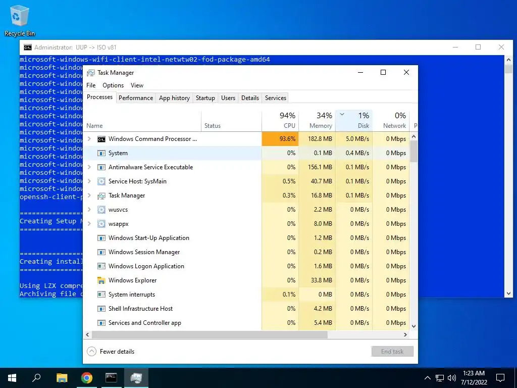
Task: Click the Task Manager process row icon
Action: [101, 196]
